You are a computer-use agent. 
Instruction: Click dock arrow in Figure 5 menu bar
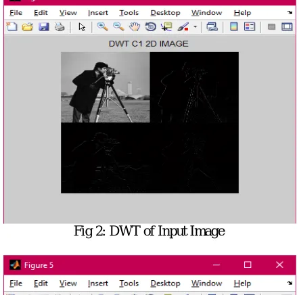tap(290, 283)
